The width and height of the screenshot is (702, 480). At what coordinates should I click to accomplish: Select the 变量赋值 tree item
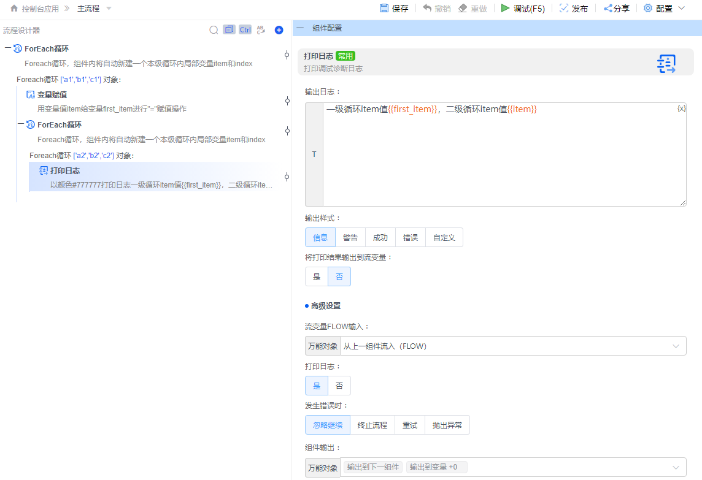coord(52,95)
